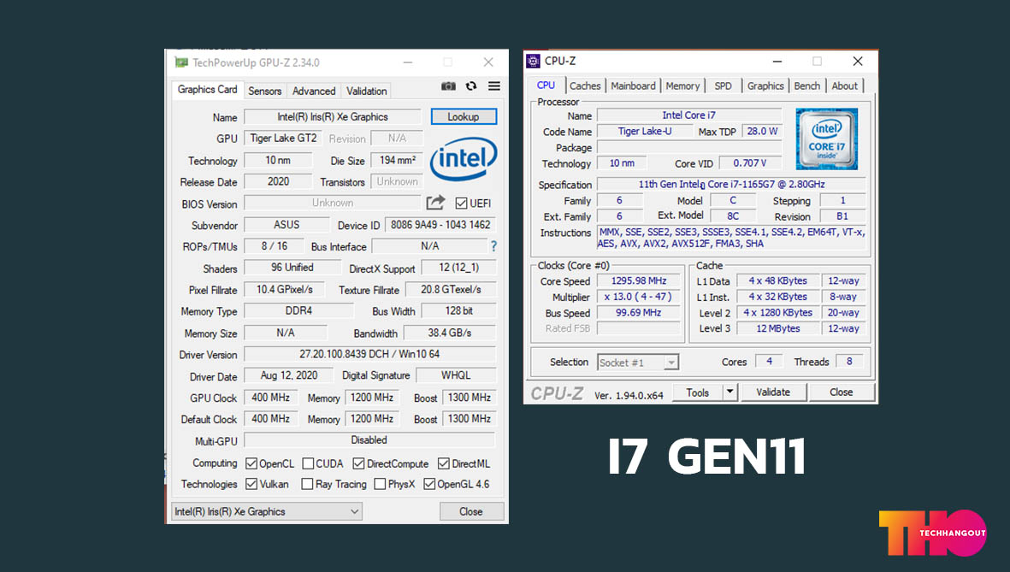The width and height of the screenshot is (1010, 572).
Task: Click the Cores value 4
Action: 769,362
